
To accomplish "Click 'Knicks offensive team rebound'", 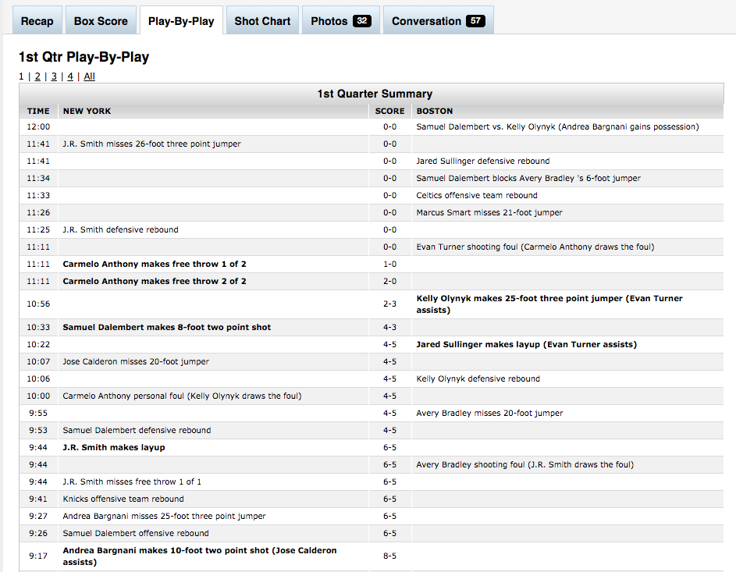I will 123,499.
